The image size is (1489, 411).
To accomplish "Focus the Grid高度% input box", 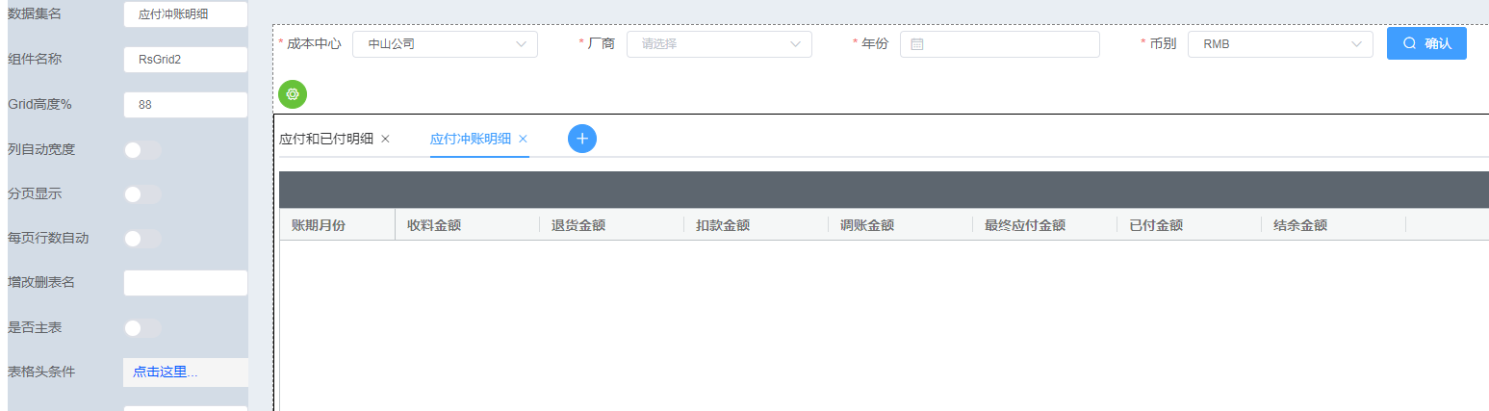I will [x=186, y=105].
